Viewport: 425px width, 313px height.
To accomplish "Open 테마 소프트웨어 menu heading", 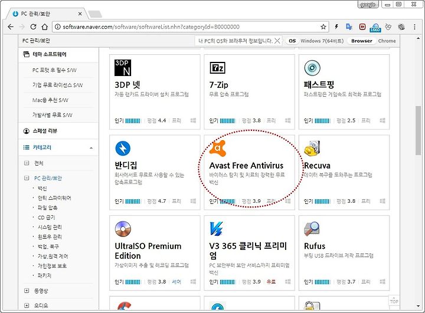I will (x=50, y=54).
